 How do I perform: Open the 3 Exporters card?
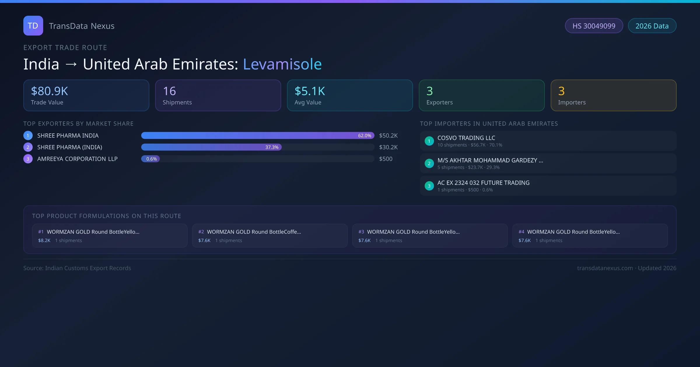482,96
